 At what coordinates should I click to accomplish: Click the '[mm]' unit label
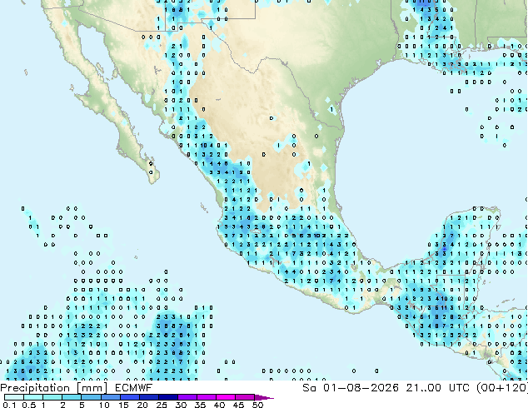click(92, 388)
